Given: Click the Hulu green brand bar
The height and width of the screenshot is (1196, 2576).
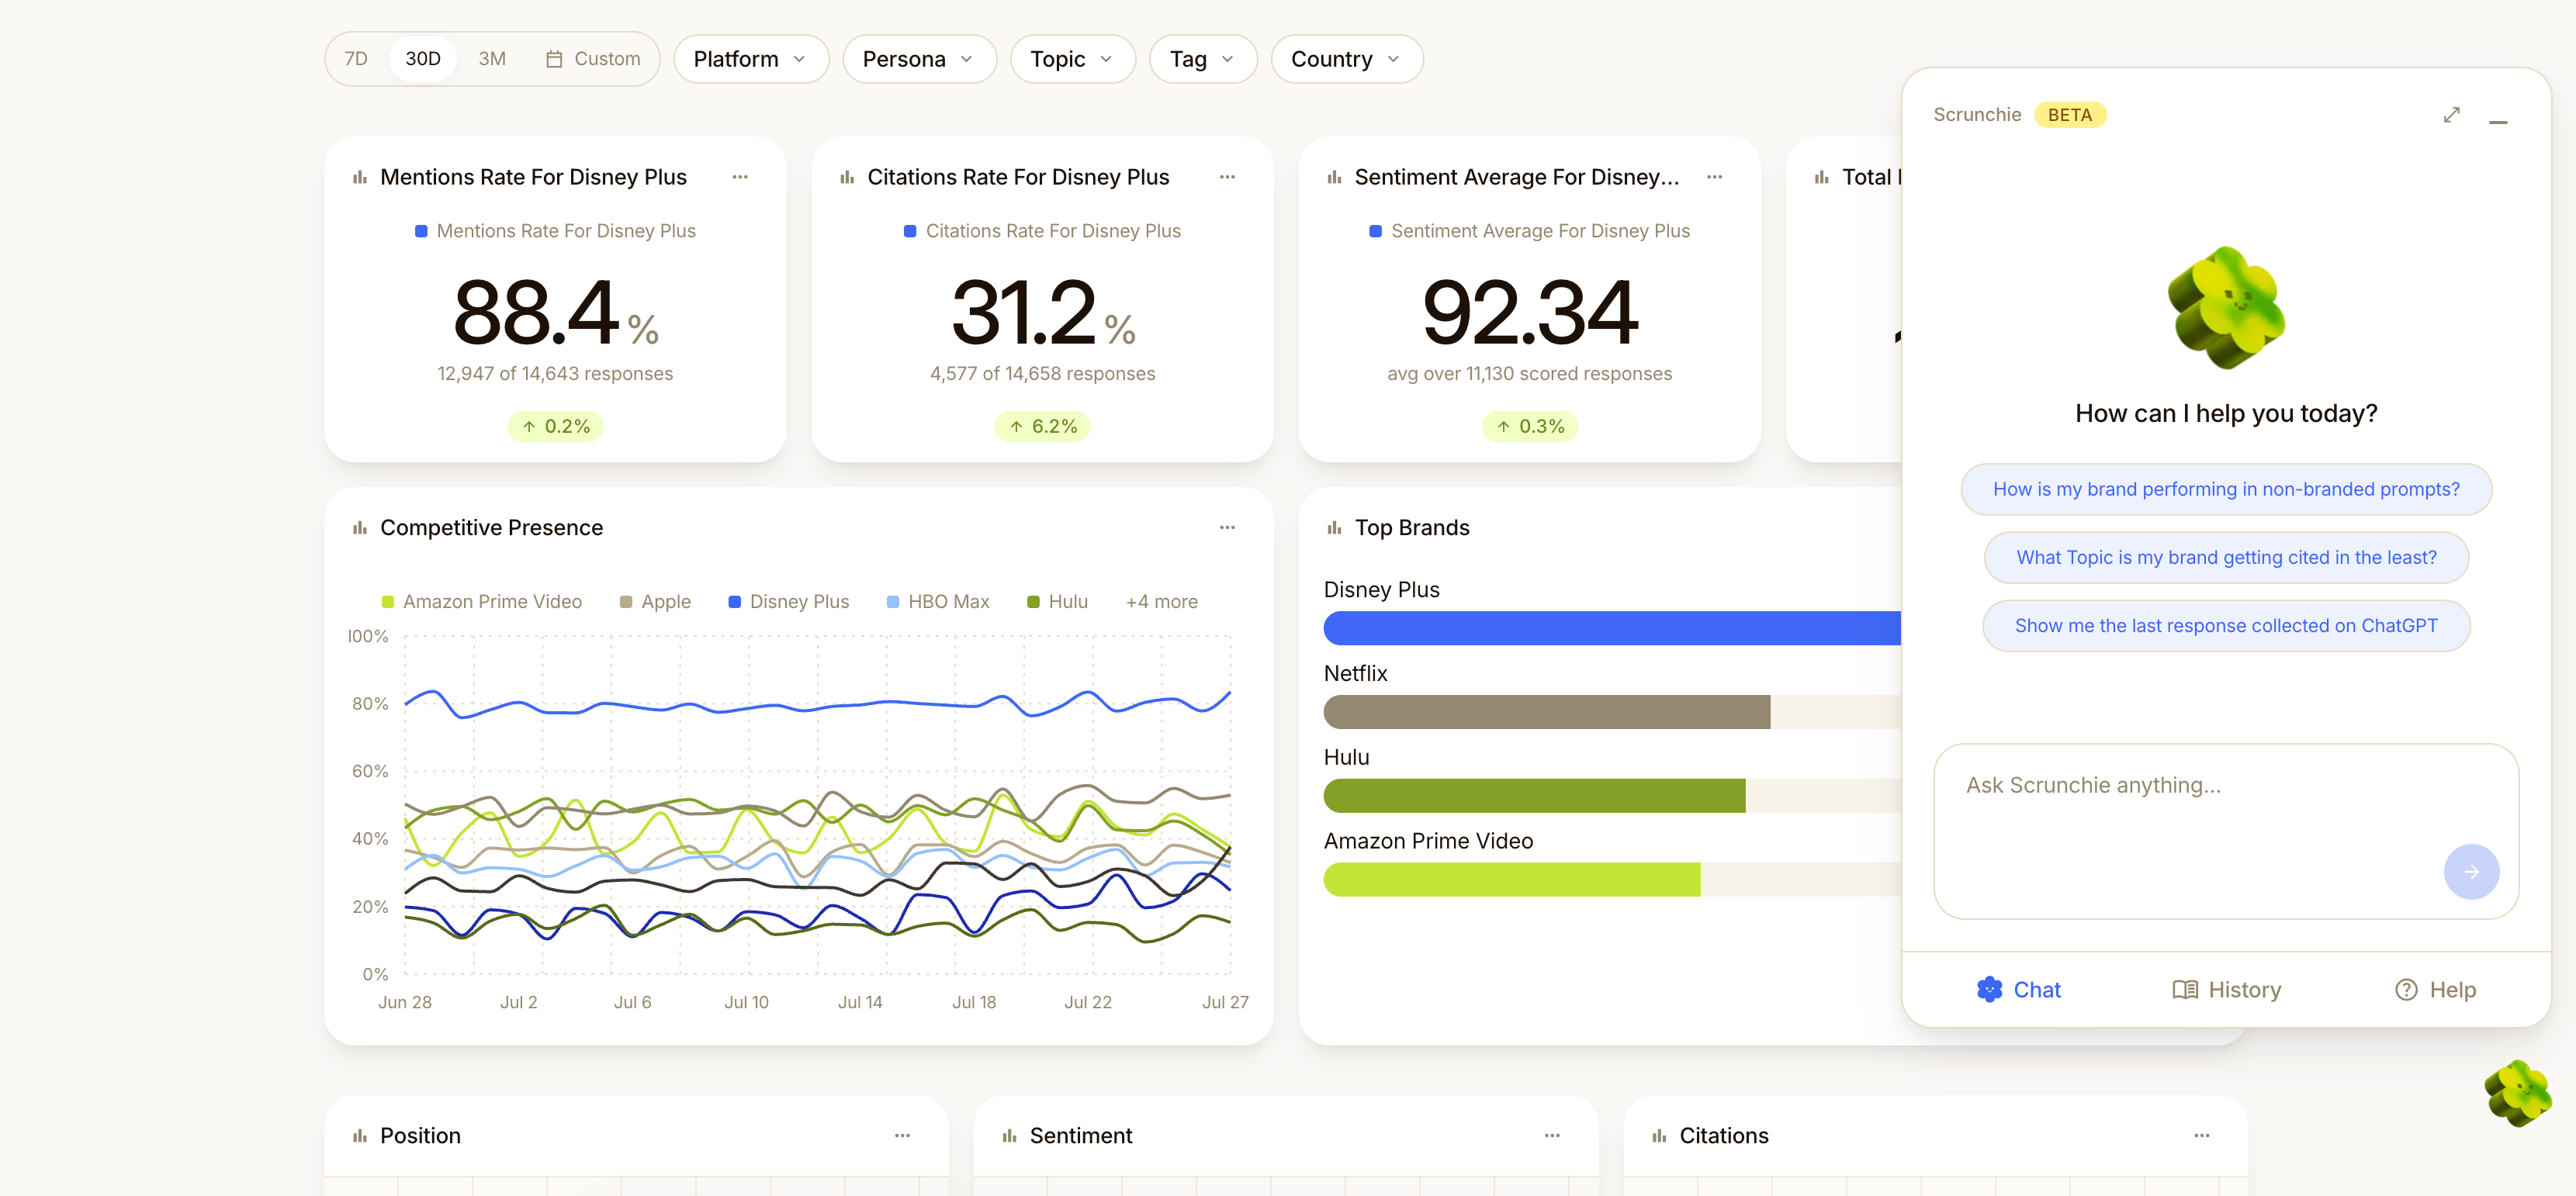Looking at the screenshot, I should tap(1534, 796).
